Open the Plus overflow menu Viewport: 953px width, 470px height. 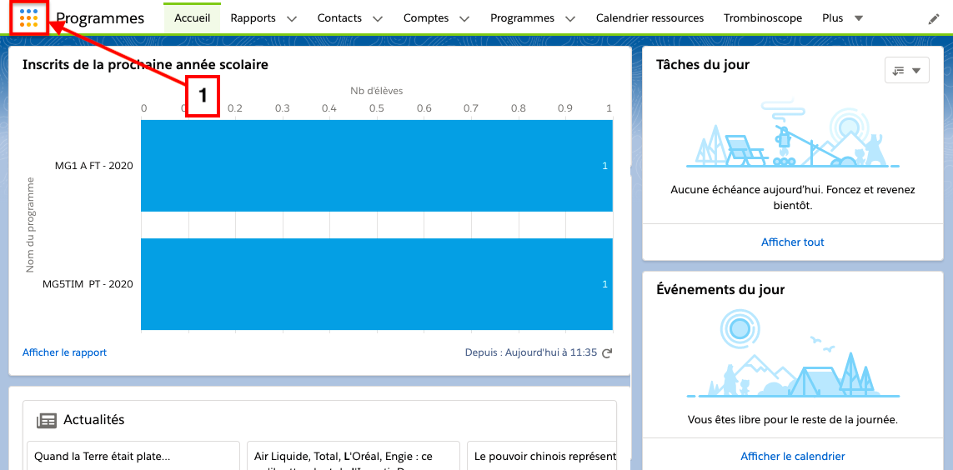[x=842, y=18]
